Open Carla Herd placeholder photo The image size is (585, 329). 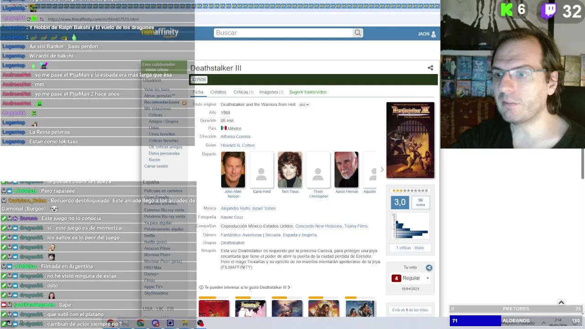point(261,170)
